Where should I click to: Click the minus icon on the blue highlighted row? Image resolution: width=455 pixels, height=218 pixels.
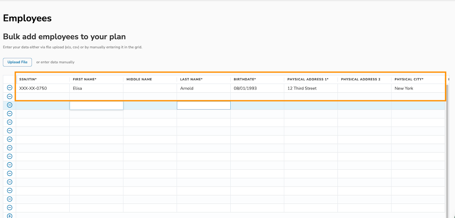pyautogui.click(x=9, y=105)
